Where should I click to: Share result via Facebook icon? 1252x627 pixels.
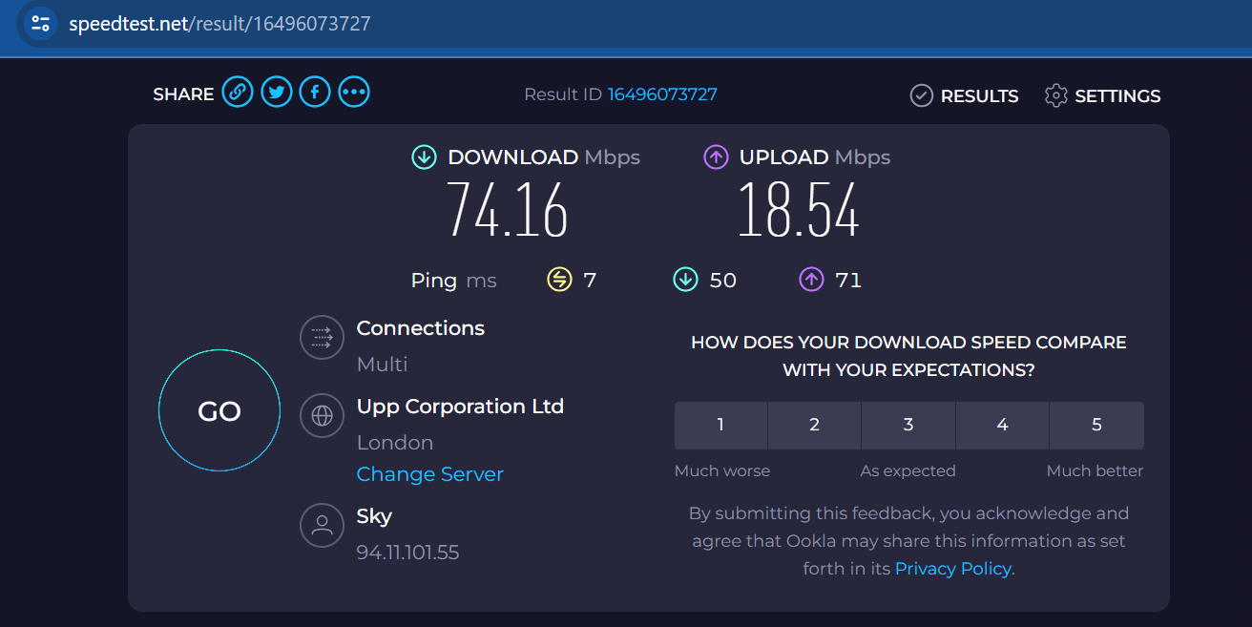pos(315,93)
